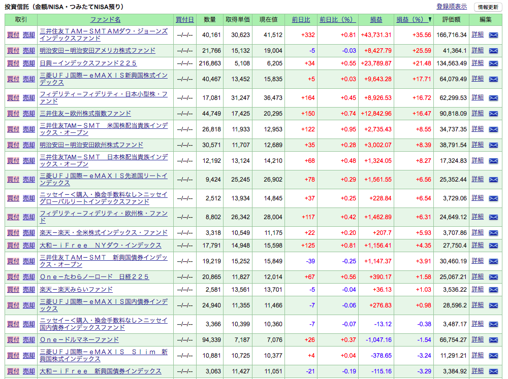Click 損益 value +43,731.31
This screenshot has height=379, width=508.
tap(376, 35)
